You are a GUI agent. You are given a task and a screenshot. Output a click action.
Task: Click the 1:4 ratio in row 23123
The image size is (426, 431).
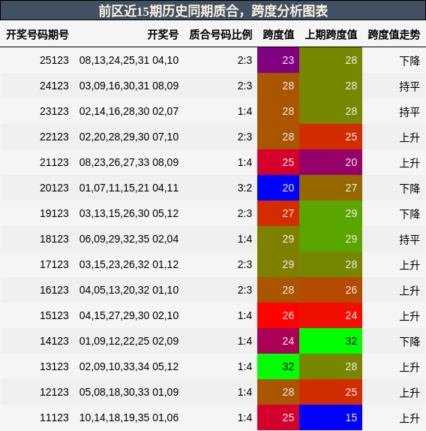click(244, 111)
